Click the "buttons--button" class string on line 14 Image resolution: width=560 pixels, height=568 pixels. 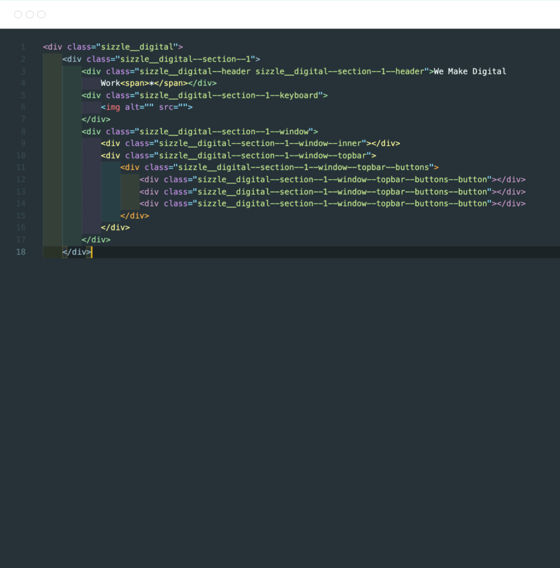click(342, 204)
